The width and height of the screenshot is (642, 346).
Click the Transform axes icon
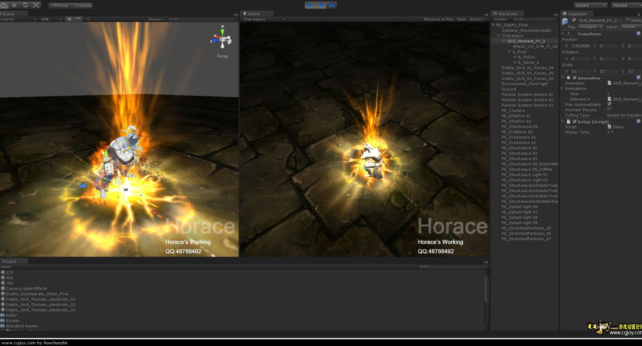click(569, 34)
